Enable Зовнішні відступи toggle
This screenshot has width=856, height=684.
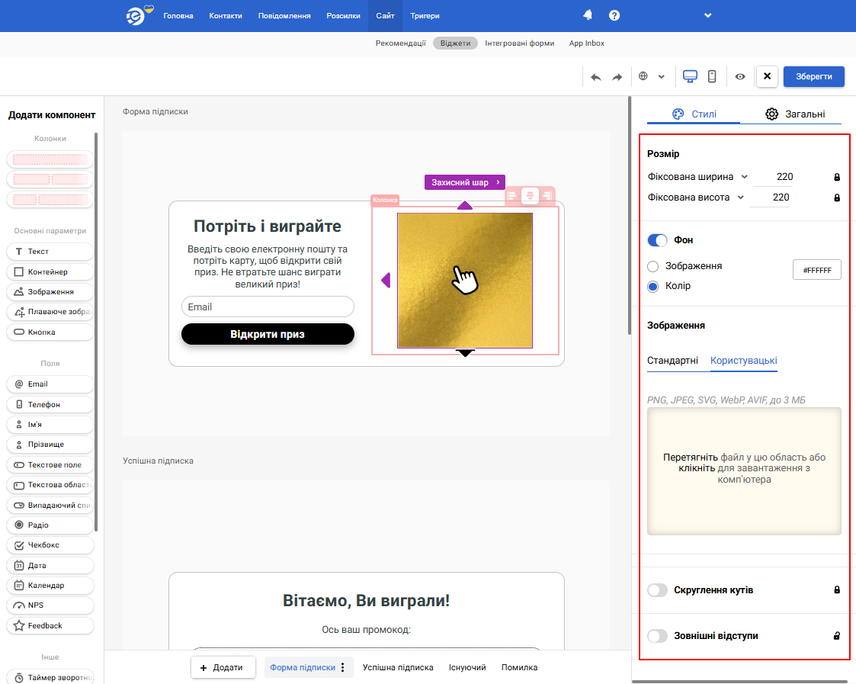(x=657, y=636)
